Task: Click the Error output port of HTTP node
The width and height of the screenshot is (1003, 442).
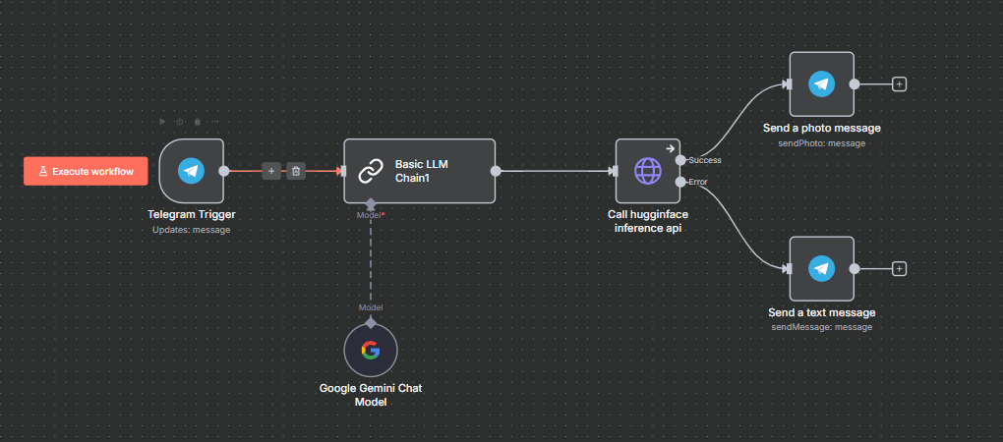Action: (680, 182)
